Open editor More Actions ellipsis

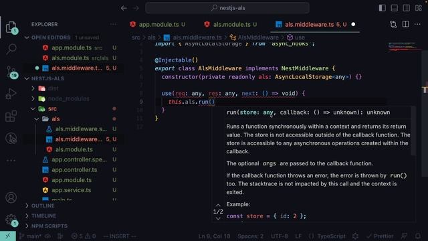pos(417,24)
